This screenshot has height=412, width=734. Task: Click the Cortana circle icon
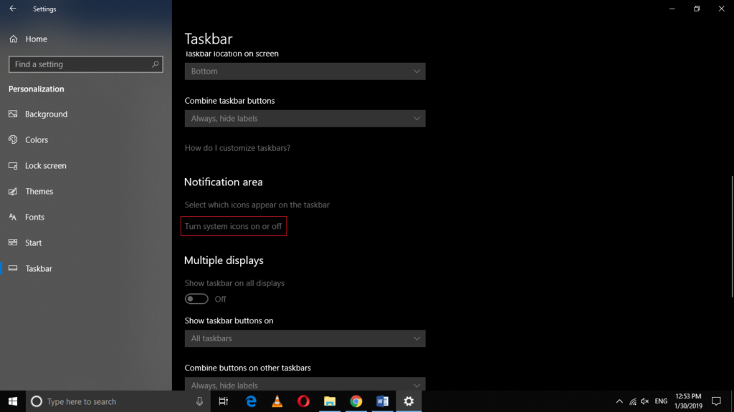pyautogui.click(x=37, y=401)
